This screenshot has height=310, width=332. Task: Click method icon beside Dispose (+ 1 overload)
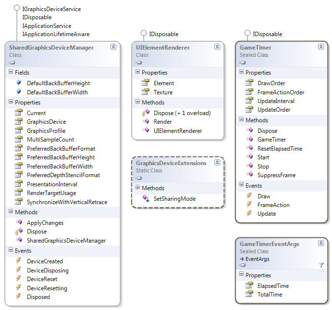(146, 113)
